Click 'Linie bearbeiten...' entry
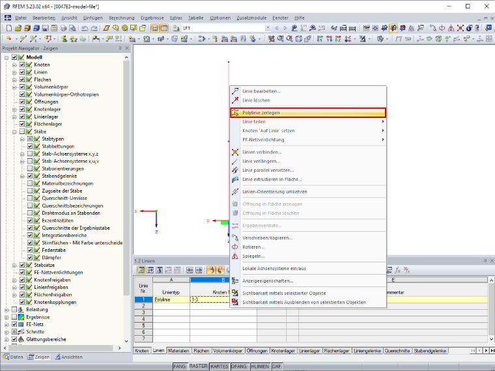This screenshot has height=371, width=495. pos(308,91)
